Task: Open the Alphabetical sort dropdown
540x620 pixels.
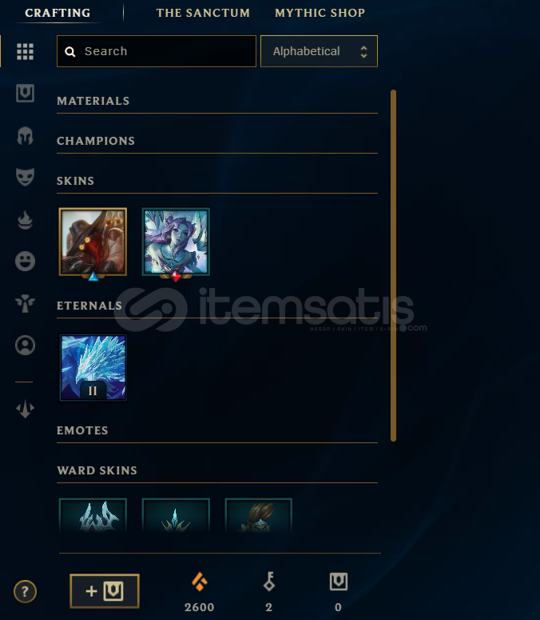Action: (x=319, y=51)
